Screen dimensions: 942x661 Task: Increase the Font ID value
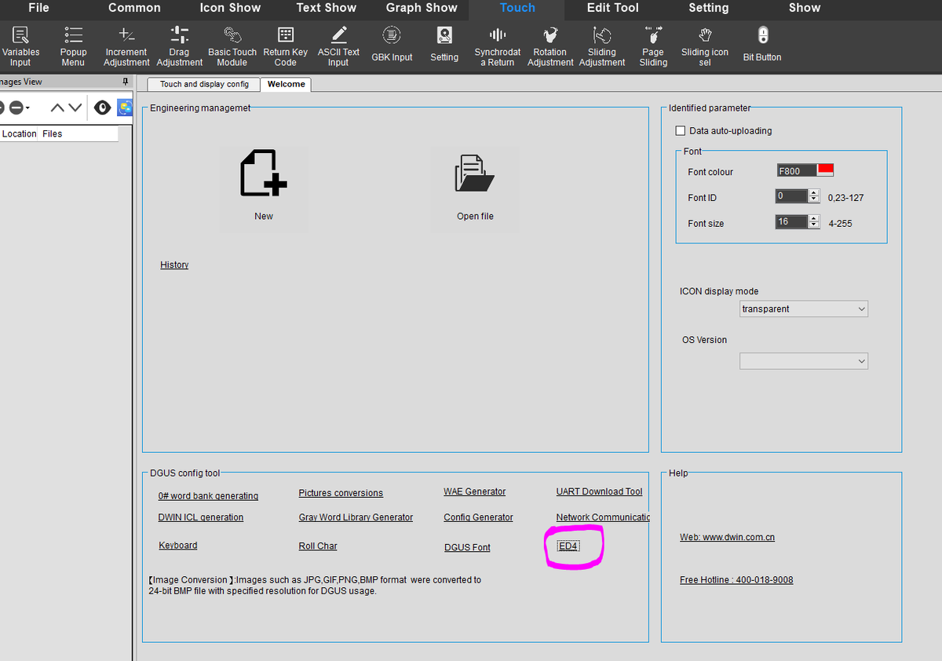click(814, 193)
